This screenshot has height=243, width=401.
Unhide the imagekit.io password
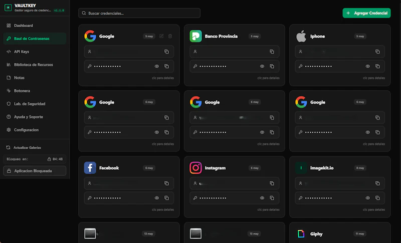click(368, 198)
